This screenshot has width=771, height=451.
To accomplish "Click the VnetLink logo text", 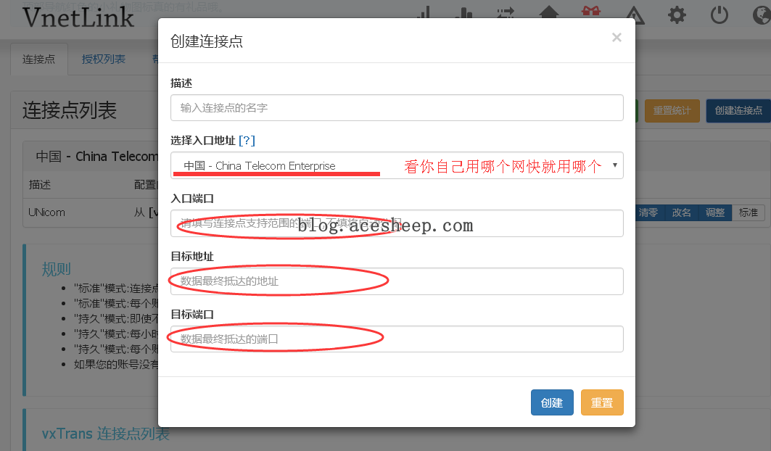I will tap(78, 17).
